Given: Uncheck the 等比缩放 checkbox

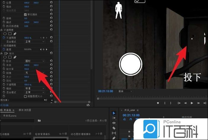Looking at the screenshot, I should [x=25, y=15].
